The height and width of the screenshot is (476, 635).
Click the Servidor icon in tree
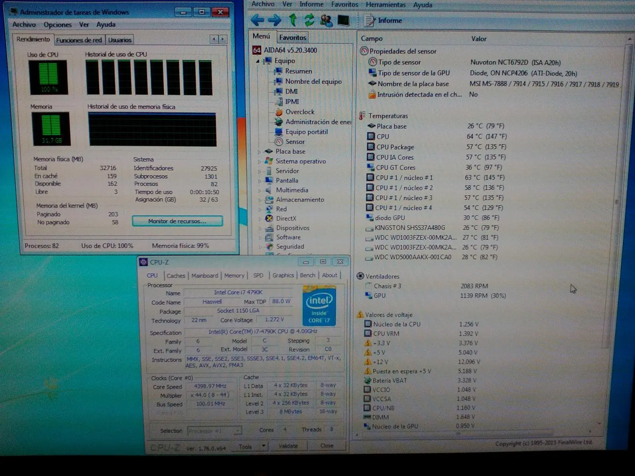pos(269,171)
